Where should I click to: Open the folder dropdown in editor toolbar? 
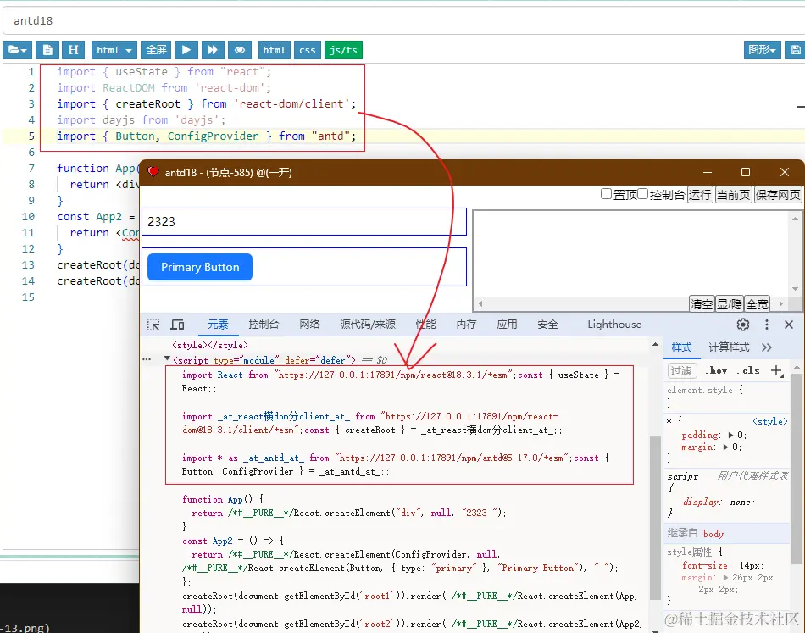pyautogui.click(x=18, y=50)
